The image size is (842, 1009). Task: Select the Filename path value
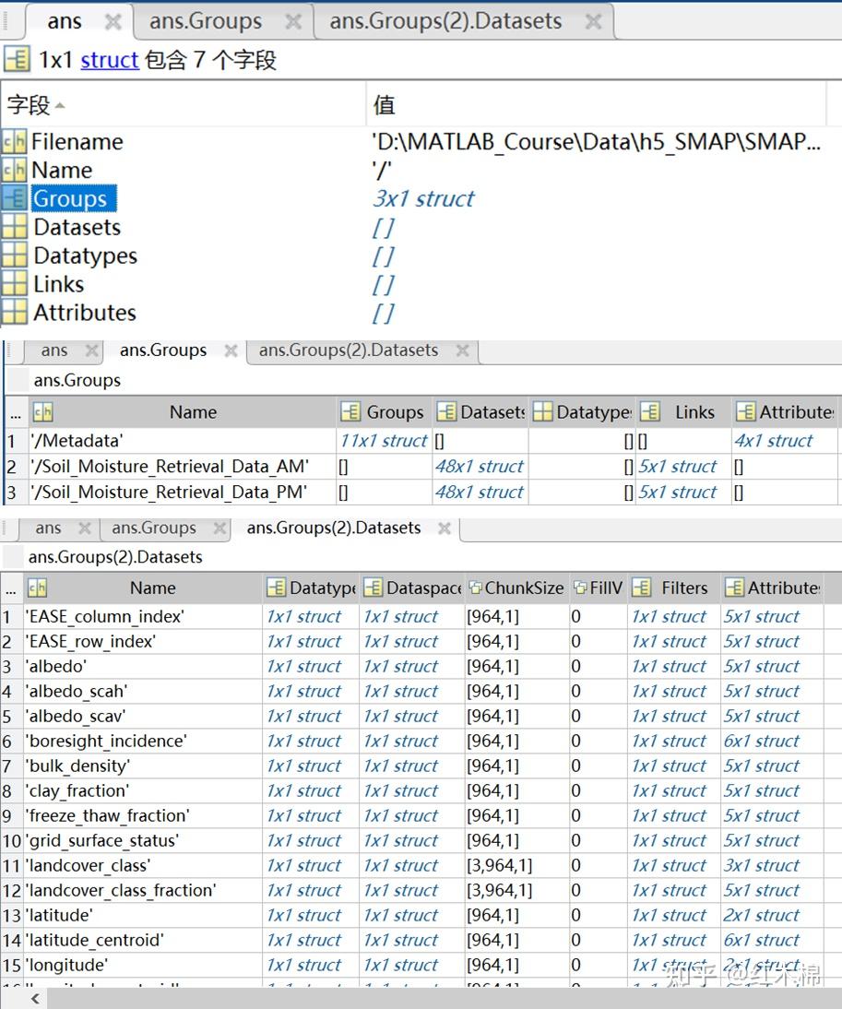[x=597, y=141]
